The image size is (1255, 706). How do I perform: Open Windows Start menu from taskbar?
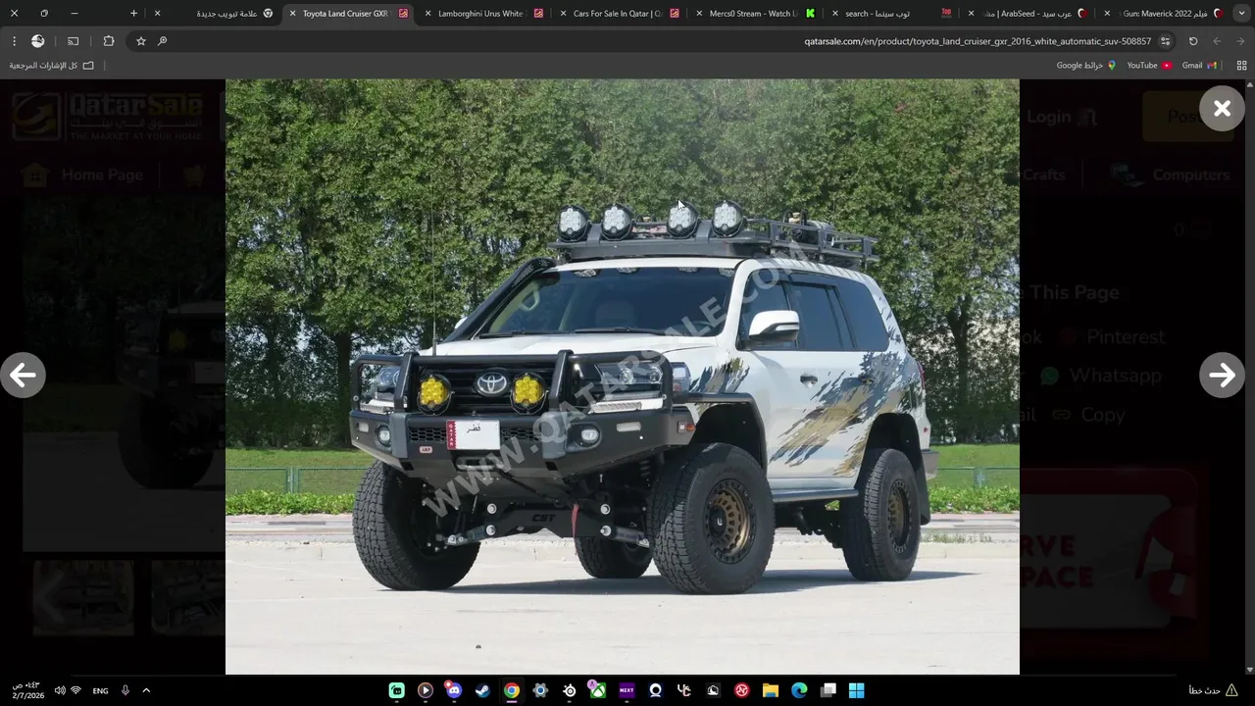pyautogui.click(x=856, y=690)
